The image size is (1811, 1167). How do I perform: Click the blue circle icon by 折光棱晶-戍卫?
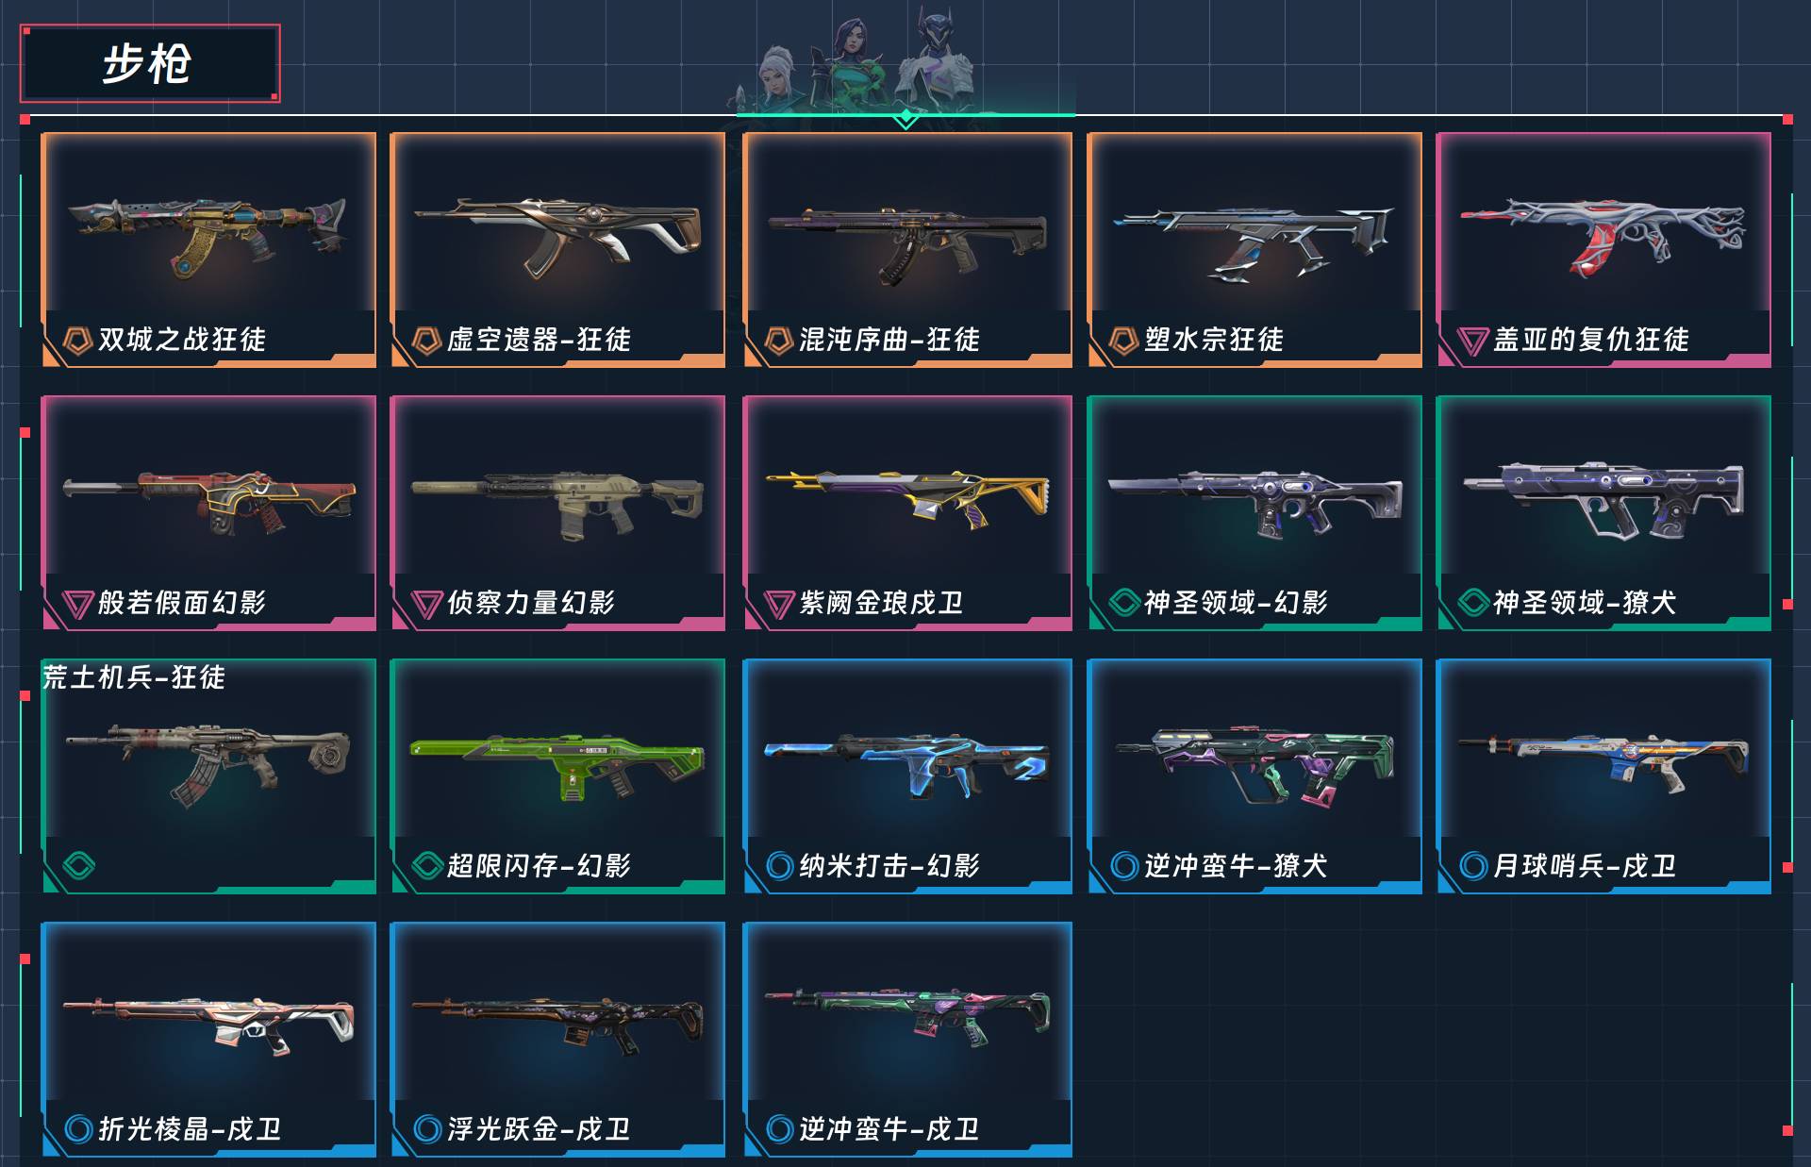click(78, 1128)
